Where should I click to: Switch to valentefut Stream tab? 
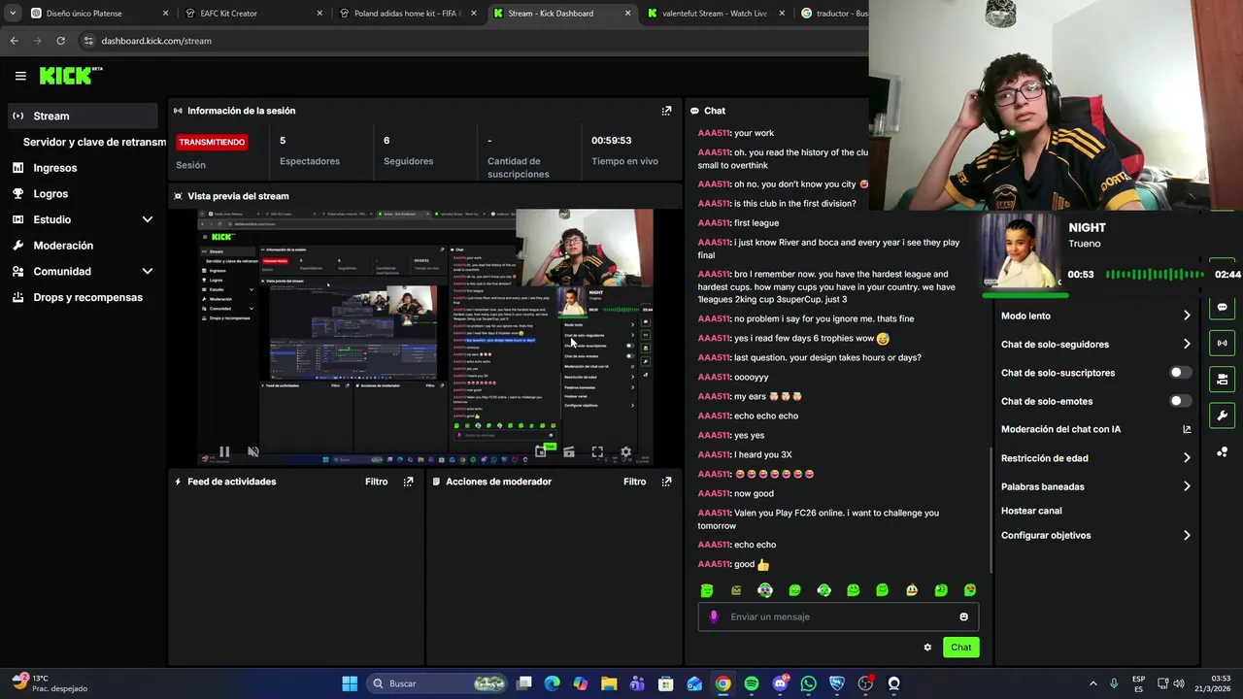pos(717,14)
